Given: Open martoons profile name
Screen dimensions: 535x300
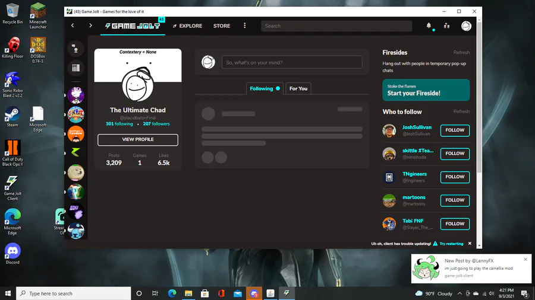Looking at the screenshot, I should 414,197.
